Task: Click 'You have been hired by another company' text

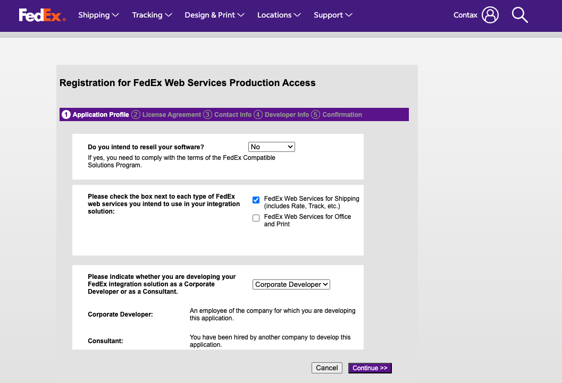Action: (x=270, y=341)
